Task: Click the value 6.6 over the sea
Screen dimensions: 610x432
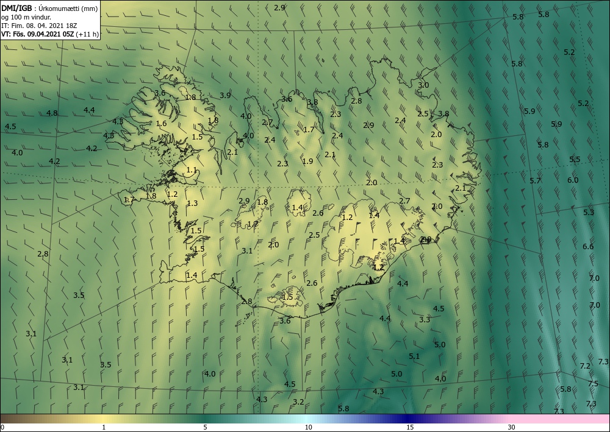Action: click(x=588, y=247)
